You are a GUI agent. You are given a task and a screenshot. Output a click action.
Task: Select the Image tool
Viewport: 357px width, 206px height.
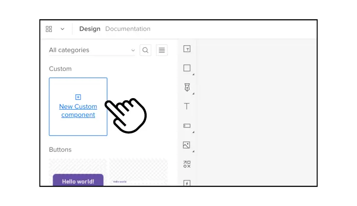click(x=187, y=145)
